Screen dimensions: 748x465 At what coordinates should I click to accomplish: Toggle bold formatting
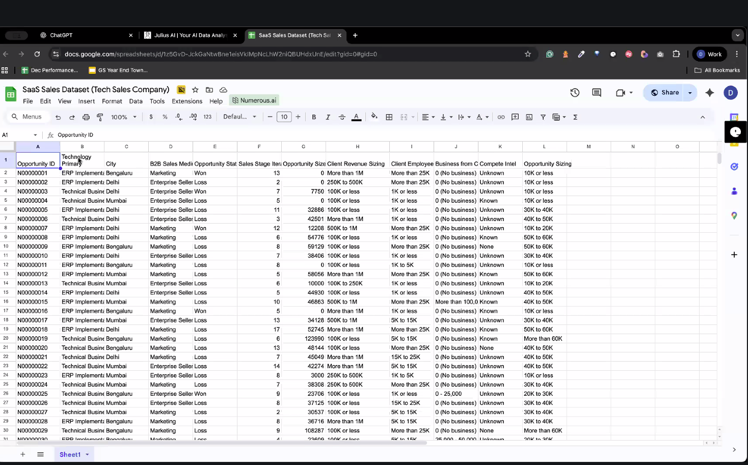[314, 117]
